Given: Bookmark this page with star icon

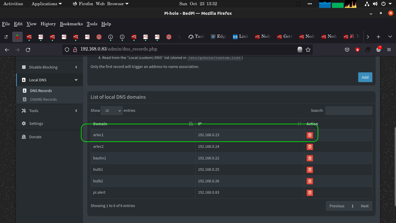Looking at the screenshot, I should tap(308, 50).
